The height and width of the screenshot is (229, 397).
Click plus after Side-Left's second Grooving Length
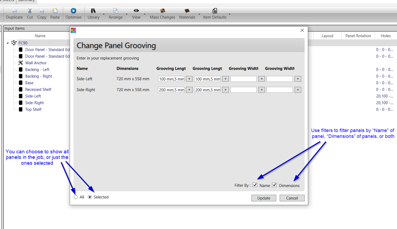tap(225, 79)
